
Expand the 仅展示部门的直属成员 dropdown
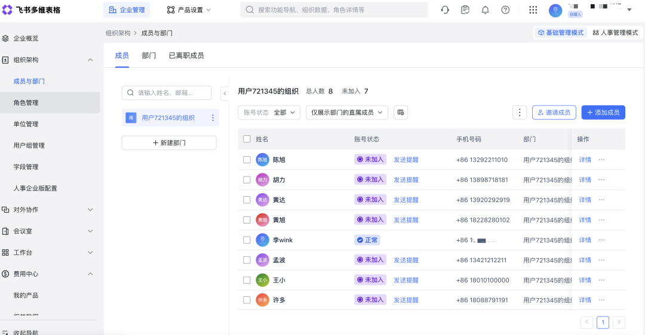click(347, 112)
